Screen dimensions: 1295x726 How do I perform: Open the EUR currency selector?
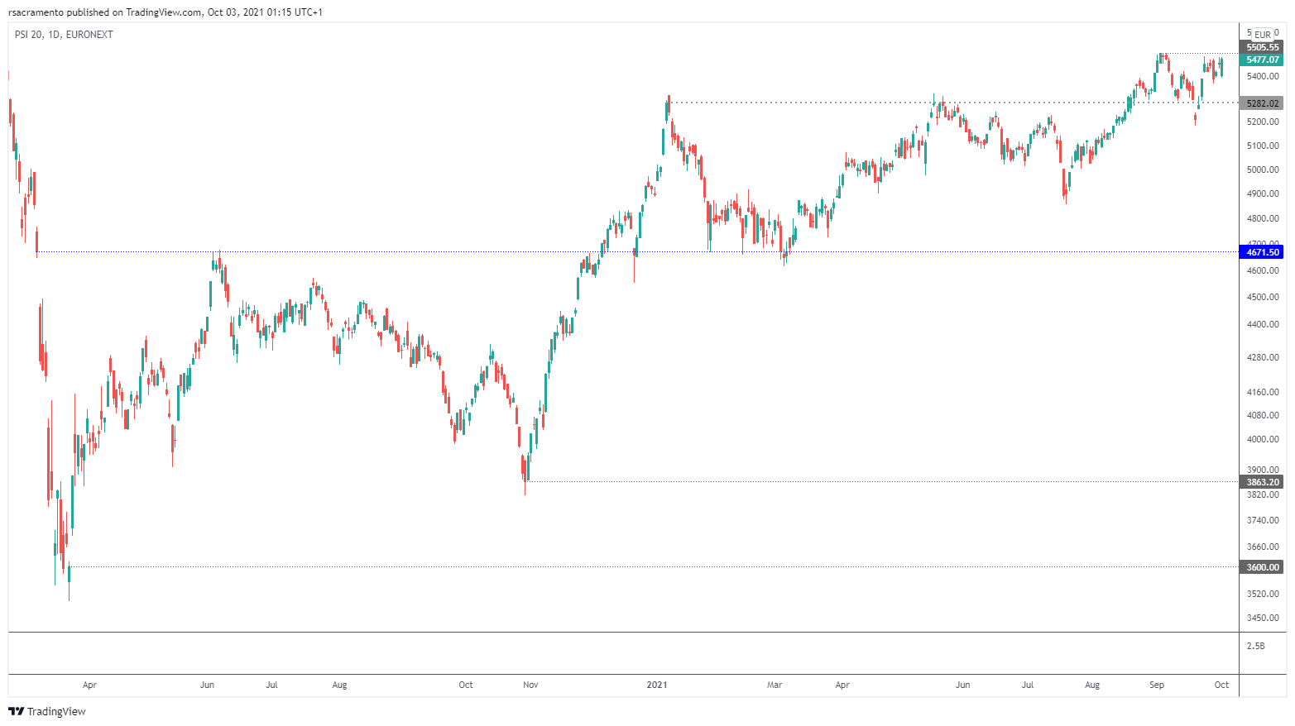tap(1262, 35)
